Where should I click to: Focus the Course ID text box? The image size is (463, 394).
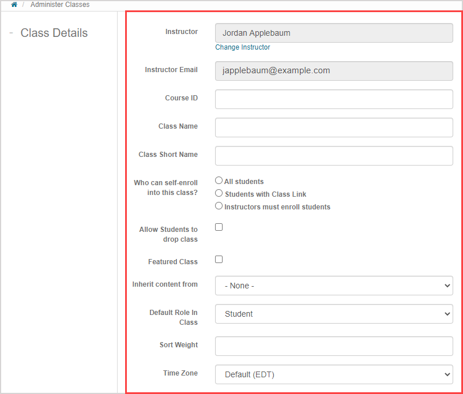tap(333, 99)
